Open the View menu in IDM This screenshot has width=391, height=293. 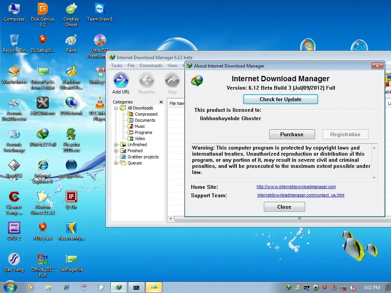(172, 66)
